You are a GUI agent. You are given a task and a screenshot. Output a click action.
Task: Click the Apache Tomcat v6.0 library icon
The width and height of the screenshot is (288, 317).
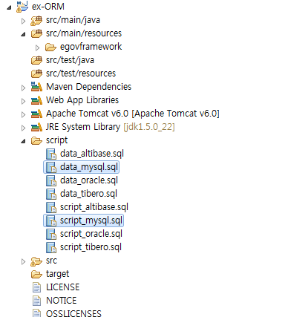(x=36, y=114)
